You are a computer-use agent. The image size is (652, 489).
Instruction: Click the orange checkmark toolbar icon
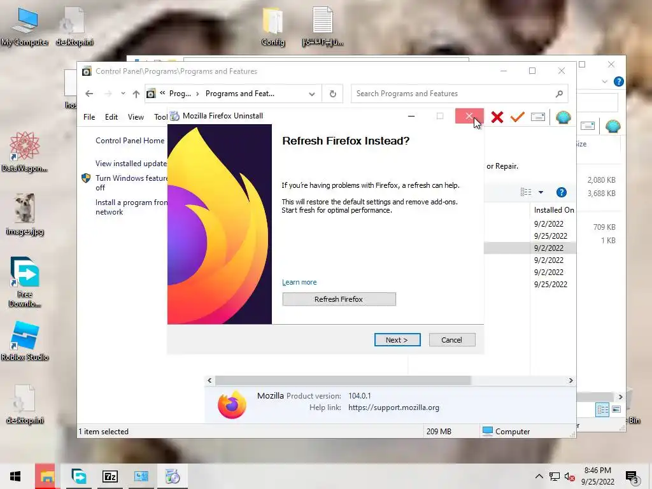[x=517, y=117]
